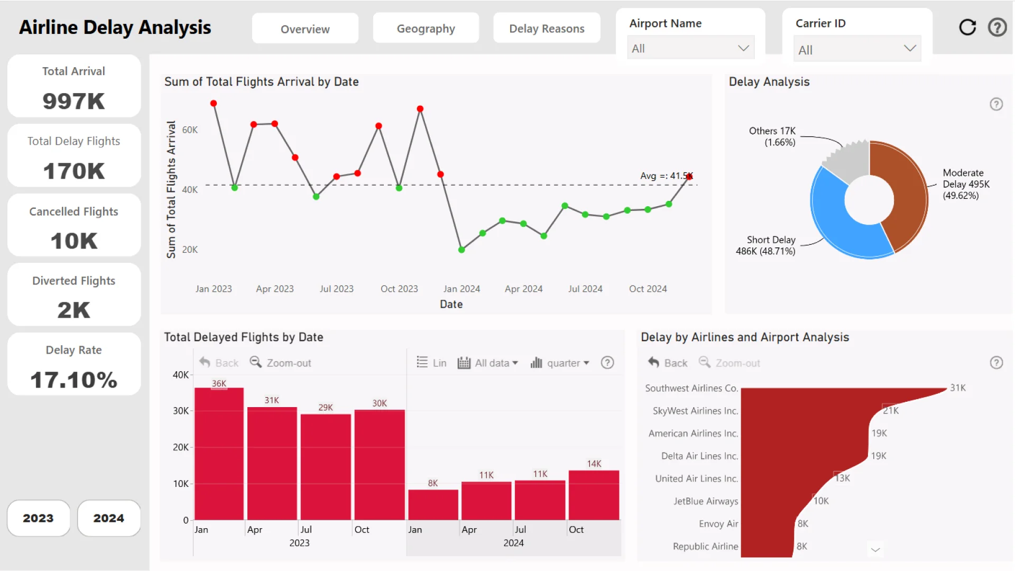Screen dimensions: 1015x571
Task: Click the Envoy Air label
Action: (x=718, y=524)
